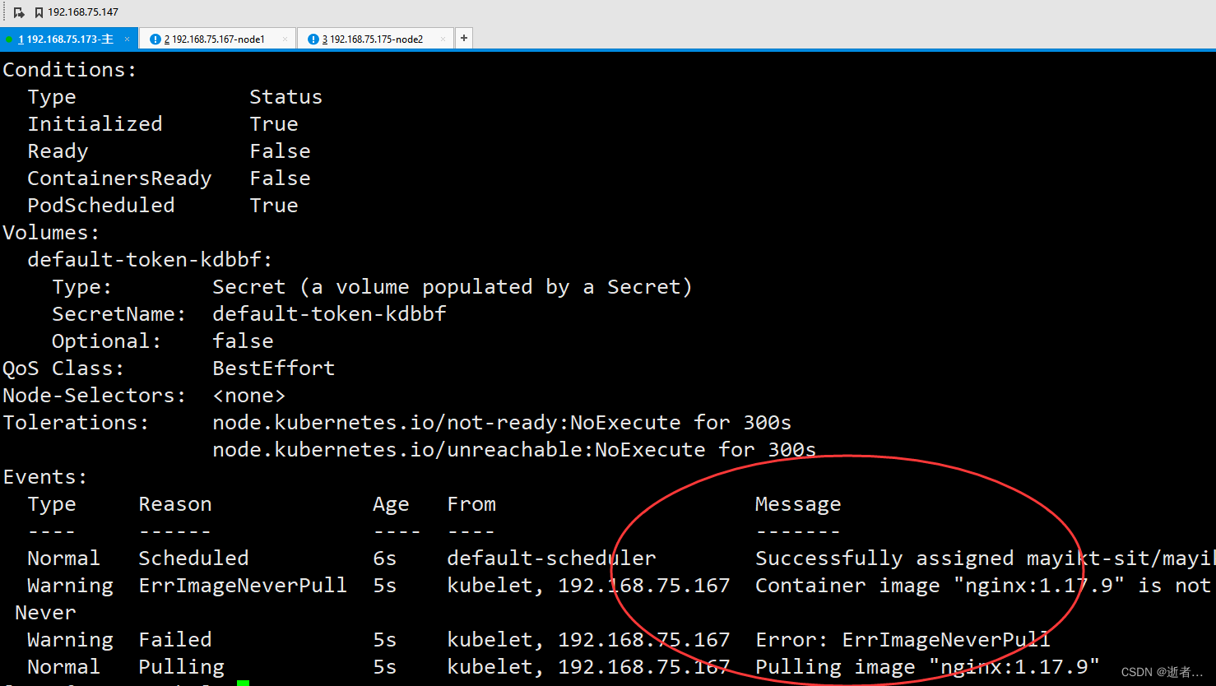
Task: Click the 'Message' column header in Events
Action: 798,504
